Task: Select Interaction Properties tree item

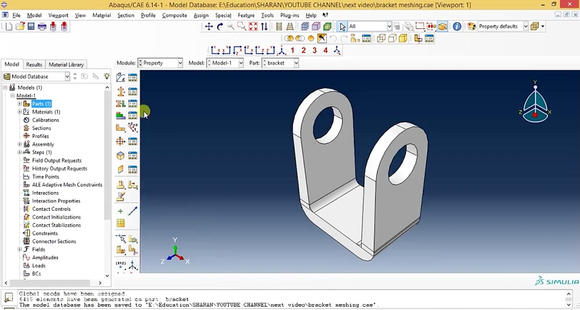Action: tap(56, 201)
